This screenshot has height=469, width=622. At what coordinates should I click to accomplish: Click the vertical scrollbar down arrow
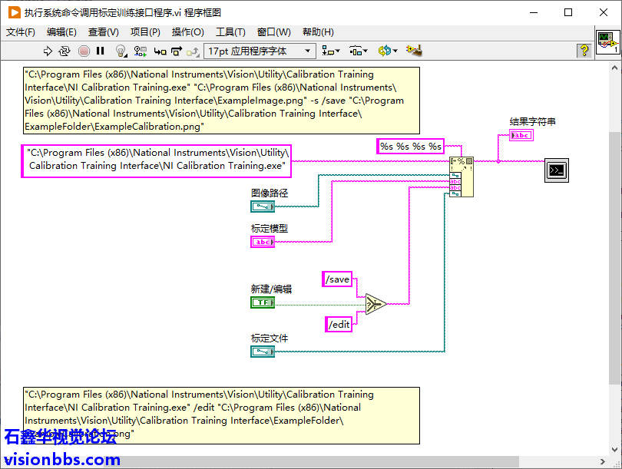[x=614, y=450]
